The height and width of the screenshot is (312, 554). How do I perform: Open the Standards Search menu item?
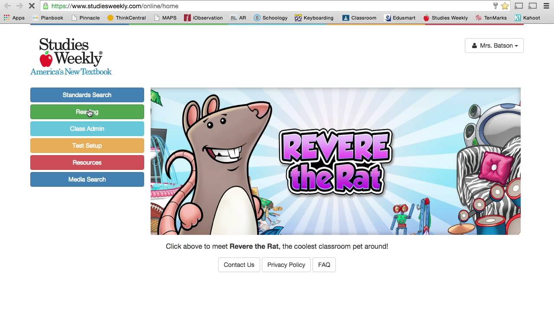coord(87,95)
